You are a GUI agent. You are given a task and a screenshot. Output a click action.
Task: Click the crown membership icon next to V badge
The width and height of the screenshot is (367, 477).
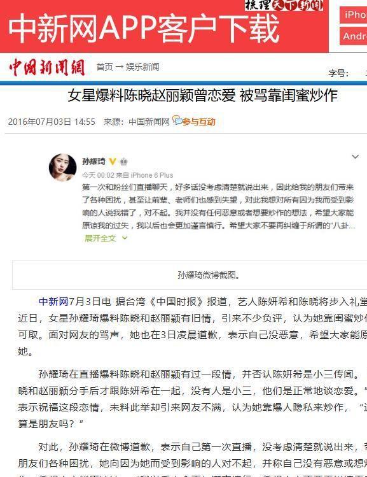coord(123,162)
